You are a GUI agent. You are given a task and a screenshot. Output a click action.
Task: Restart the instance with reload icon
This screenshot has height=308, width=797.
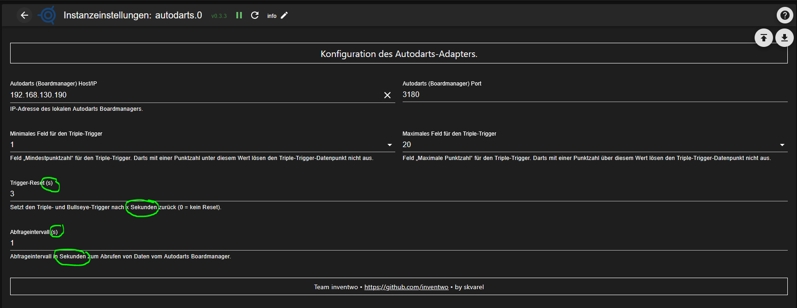tap(255, 15)
